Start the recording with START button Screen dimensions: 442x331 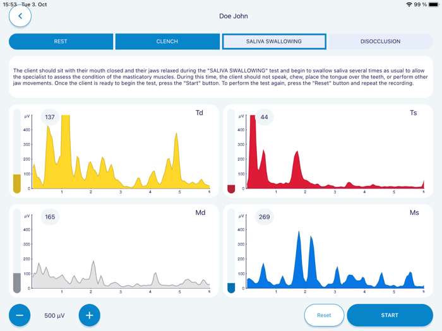coord(390,315)
